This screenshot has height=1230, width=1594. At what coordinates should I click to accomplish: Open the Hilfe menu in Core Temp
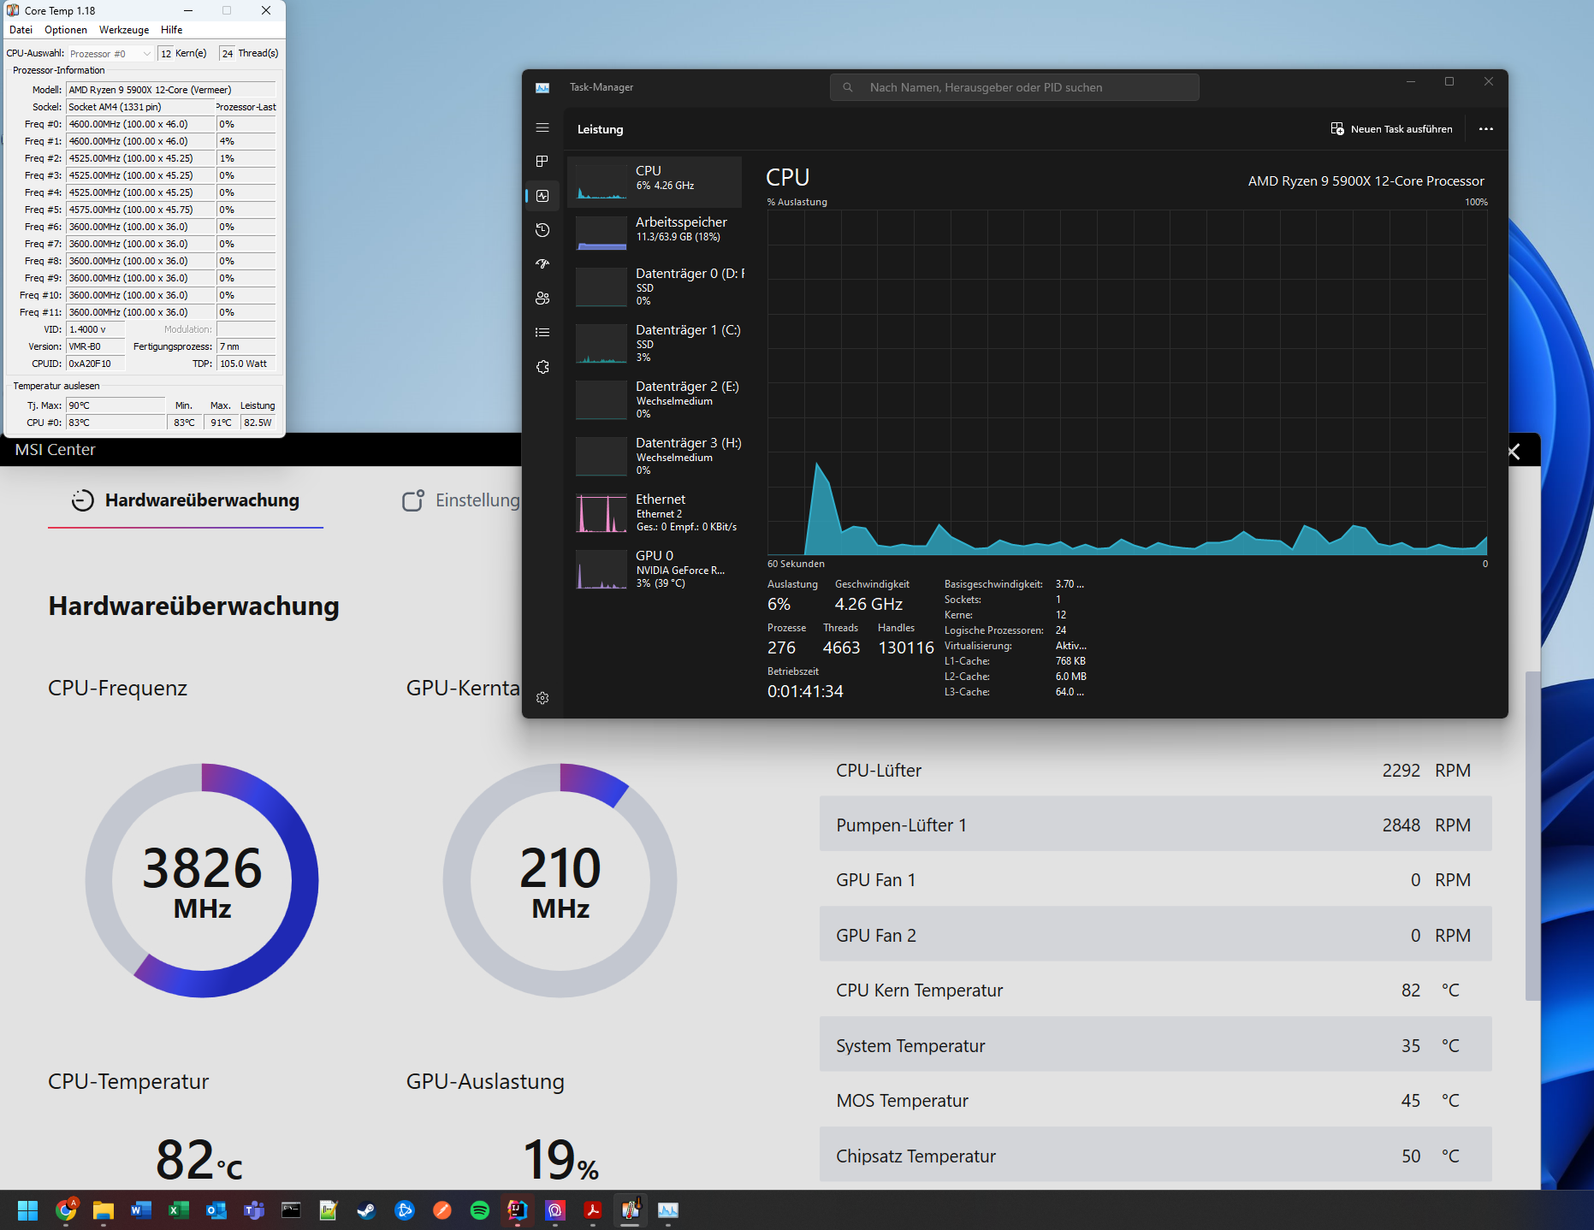(x=172, y=30)
